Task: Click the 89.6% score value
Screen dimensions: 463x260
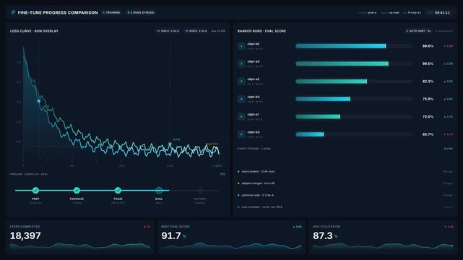Action: 428,46
